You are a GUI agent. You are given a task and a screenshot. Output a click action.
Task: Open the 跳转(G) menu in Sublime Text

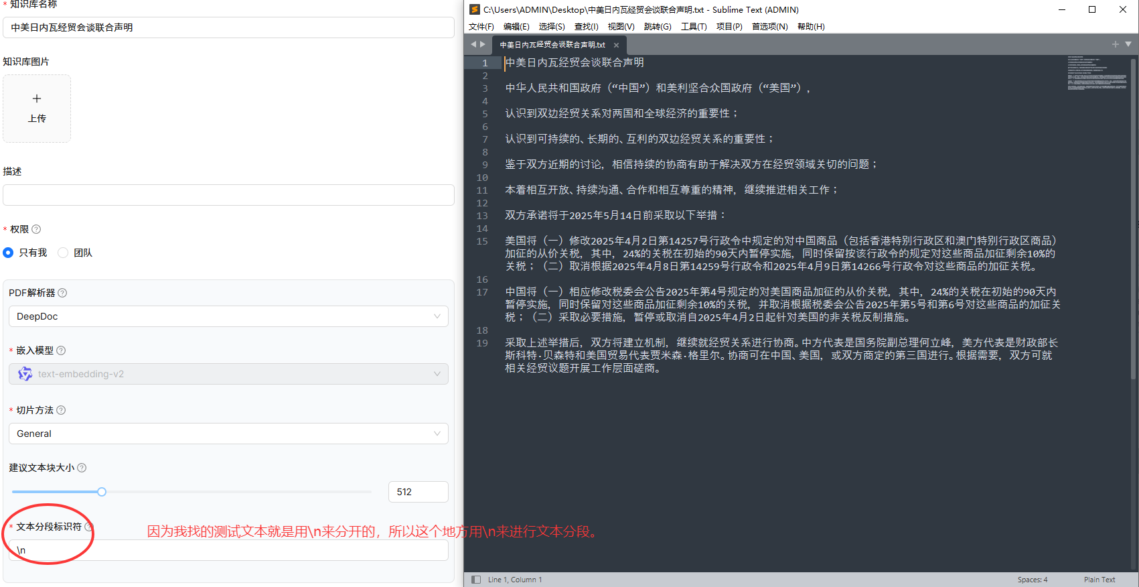pos(658,27)
